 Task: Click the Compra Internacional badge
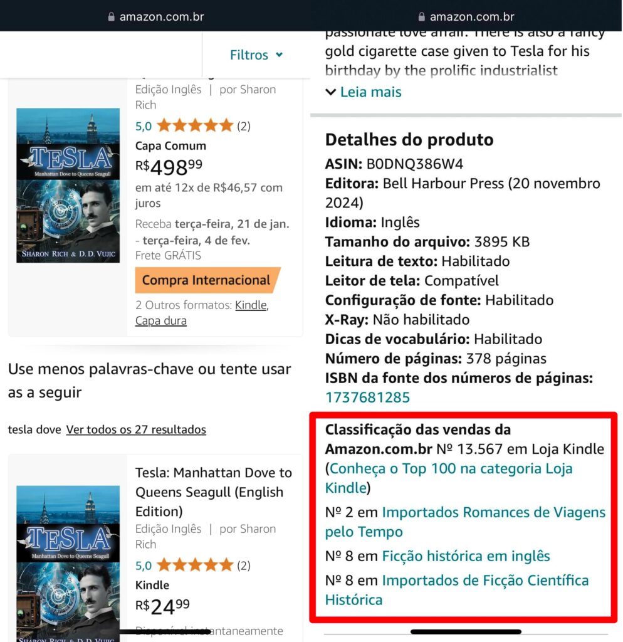coord(208,280)
